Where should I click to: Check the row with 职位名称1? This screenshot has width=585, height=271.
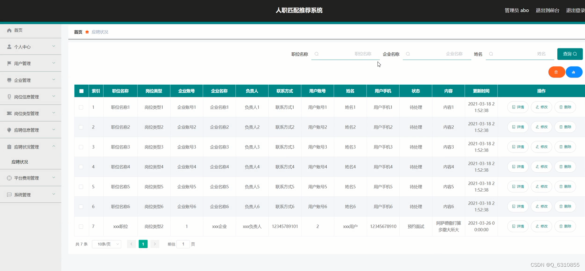pyautogui.click(x=81, y=107)
